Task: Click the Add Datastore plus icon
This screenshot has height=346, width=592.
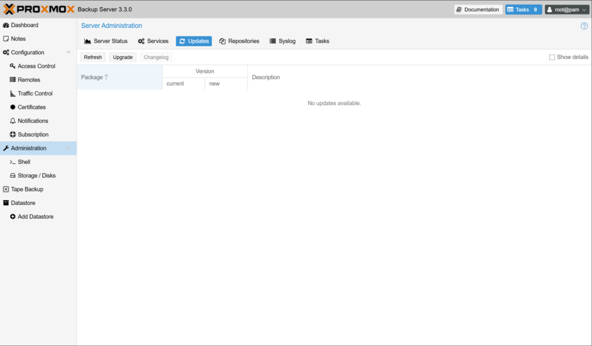Action: point(13,217)
